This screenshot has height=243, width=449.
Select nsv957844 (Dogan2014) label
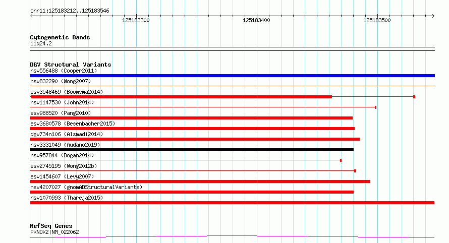(x=62, y=155)
